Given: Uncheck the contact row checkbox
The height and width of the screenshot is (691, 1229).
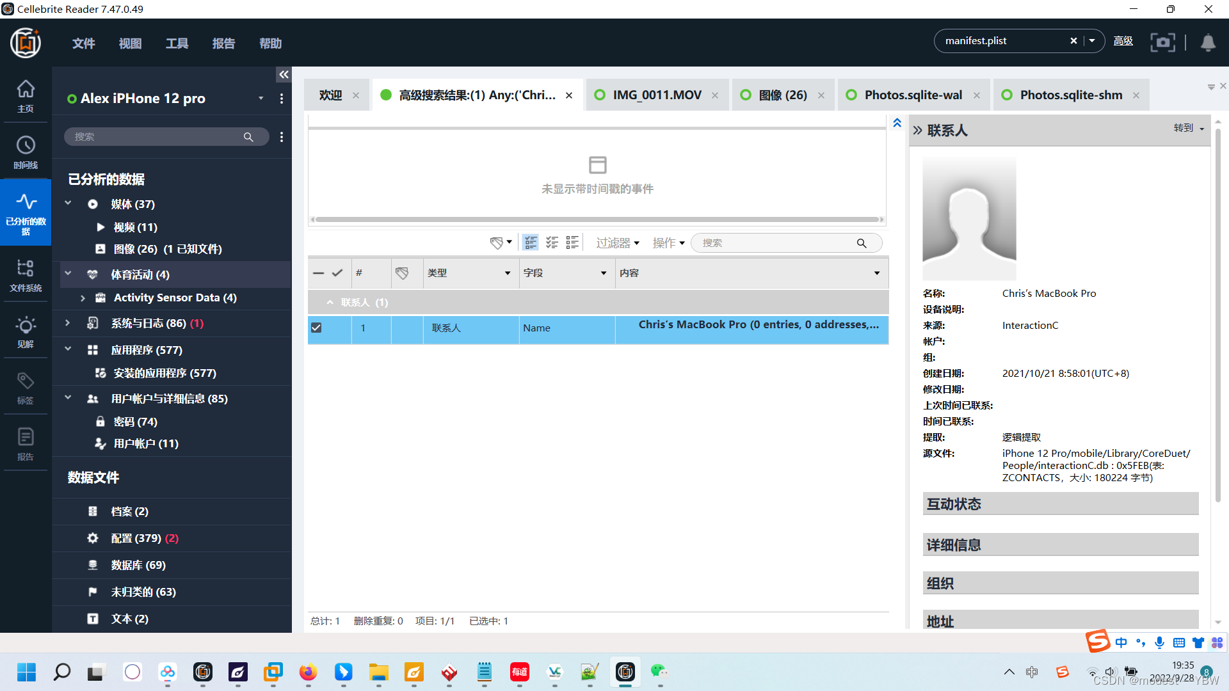Looking at the screenshot, I should click(316, 328).
